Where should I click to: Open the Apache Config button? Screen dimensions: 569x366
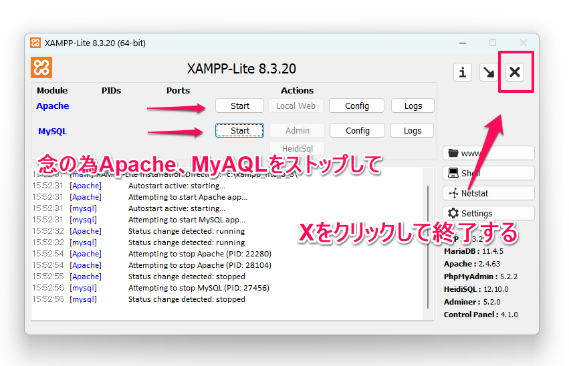[x=357, y=106]
